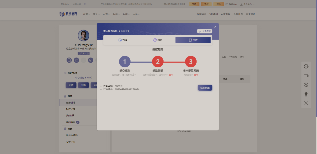Expand the 体育 navigation dropdown

coord(86,14)
